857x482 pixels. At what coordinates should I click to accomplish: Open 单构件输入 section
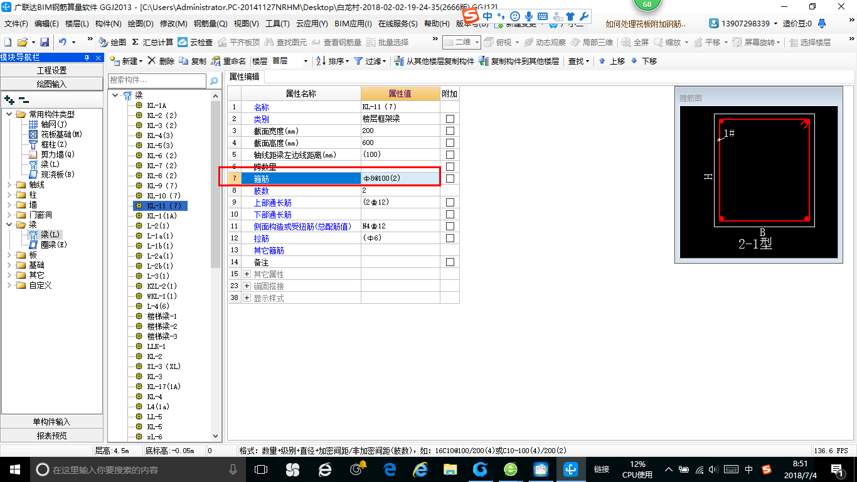coord(51,422)
